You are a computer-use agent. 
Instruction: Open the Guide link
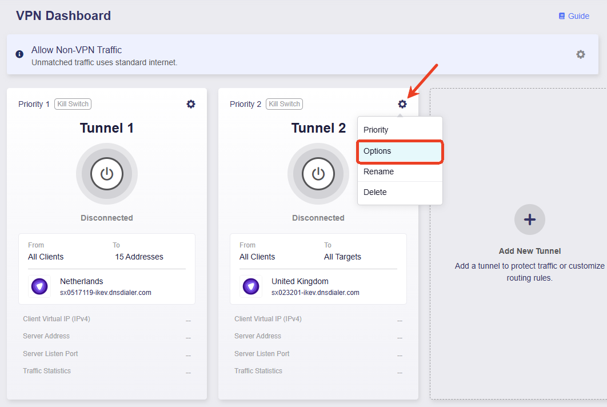click(578, 16)
